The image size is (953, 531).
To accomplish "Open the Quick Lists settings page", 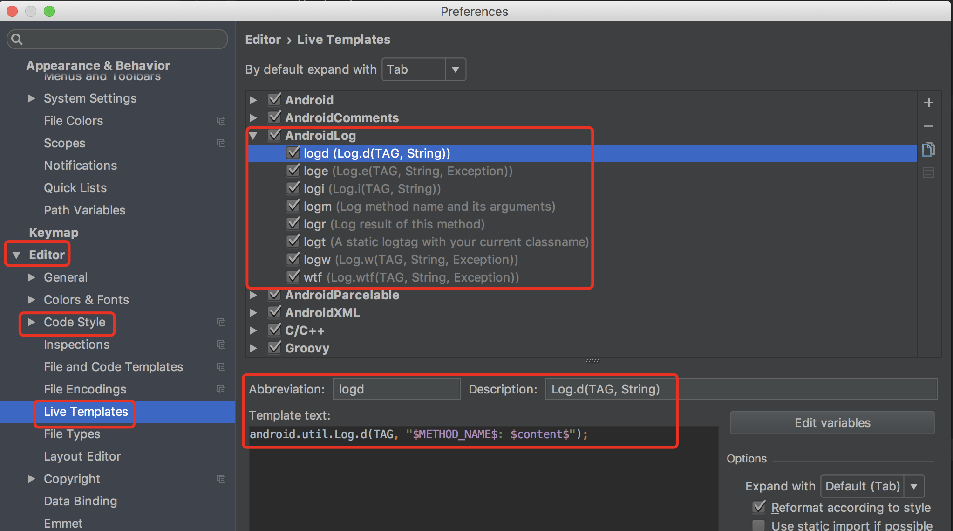I will [x=75, y=188].
